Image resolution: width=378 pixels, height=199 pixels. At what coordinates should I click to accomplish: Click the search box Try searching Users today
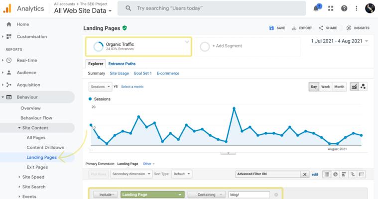coord(212,8)
